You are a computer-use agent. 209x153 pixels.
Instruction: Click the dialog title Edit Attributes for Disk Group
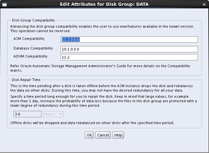click(104, 4)
